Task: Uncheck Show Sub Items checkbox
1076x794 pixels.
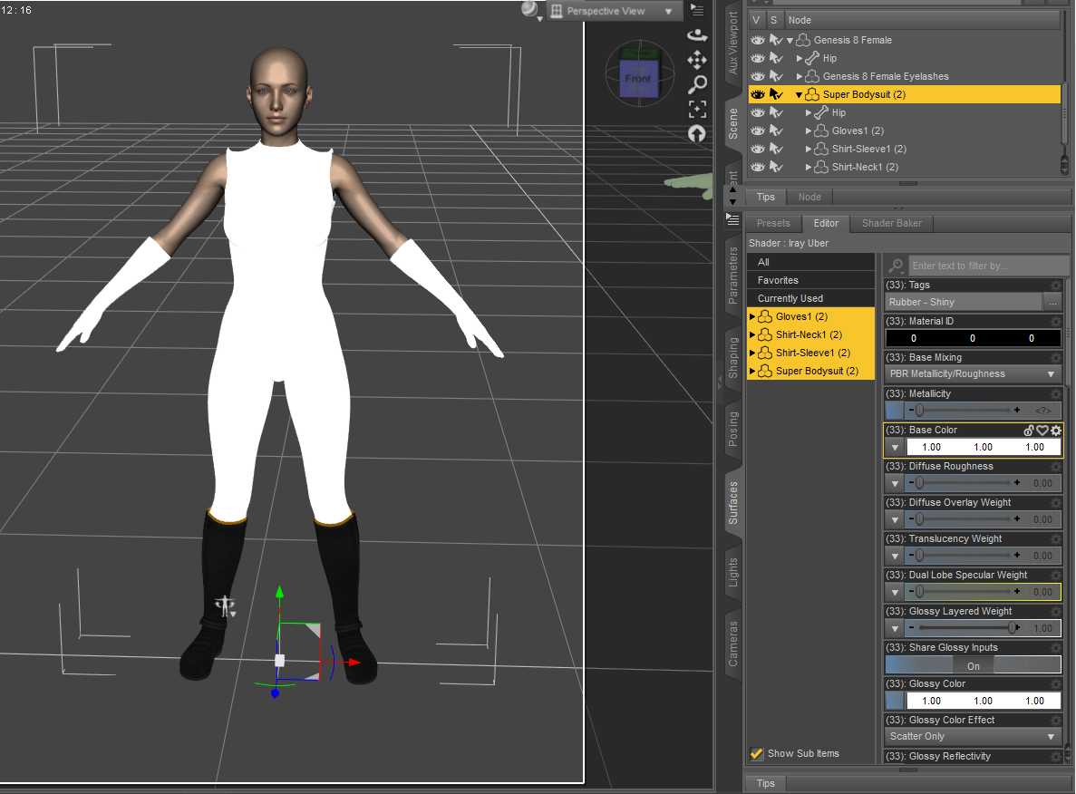Action: click(757, 753)
